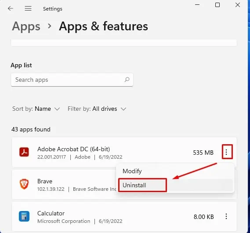Image resolution: width=250 pixels, height=233 pixels.
Task: Go back using the back arrow
Action: coord(11,8)
